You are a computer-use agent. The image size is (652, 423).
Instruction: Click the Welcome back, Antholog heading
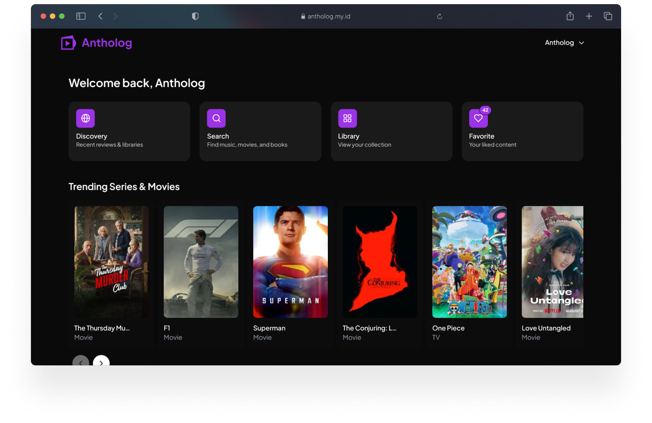pyautogui.click(x=137, y=83)
